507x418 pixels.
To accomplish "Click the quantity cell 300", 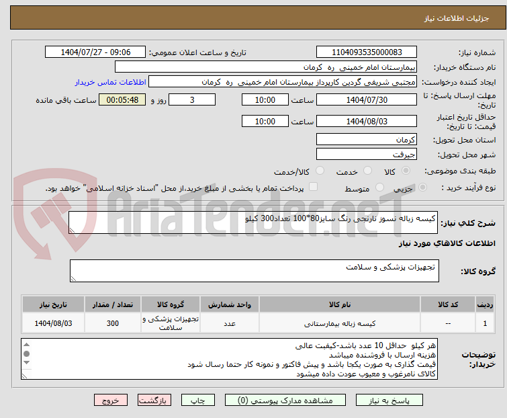I will point(113,323).
